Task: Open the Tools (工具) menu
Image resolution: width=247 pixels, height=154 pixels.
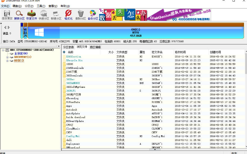Action: click(x=41, y=6)
